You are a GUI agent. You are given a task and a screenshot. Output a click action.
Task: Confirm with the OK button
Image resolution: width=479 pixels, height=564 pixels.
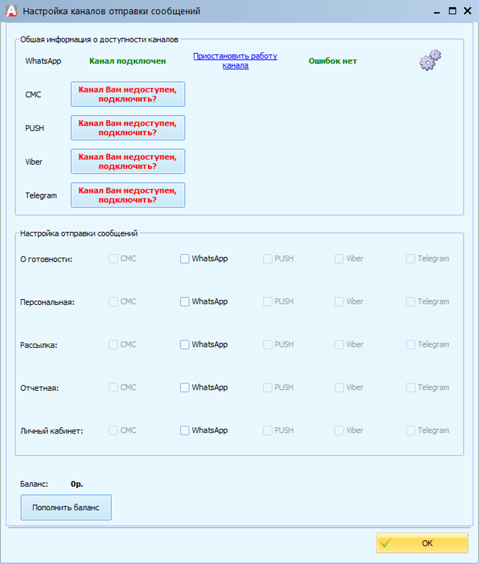[422, 543]
